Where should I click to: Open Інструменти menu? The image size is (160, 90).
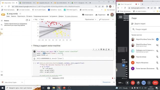[53, 16]
